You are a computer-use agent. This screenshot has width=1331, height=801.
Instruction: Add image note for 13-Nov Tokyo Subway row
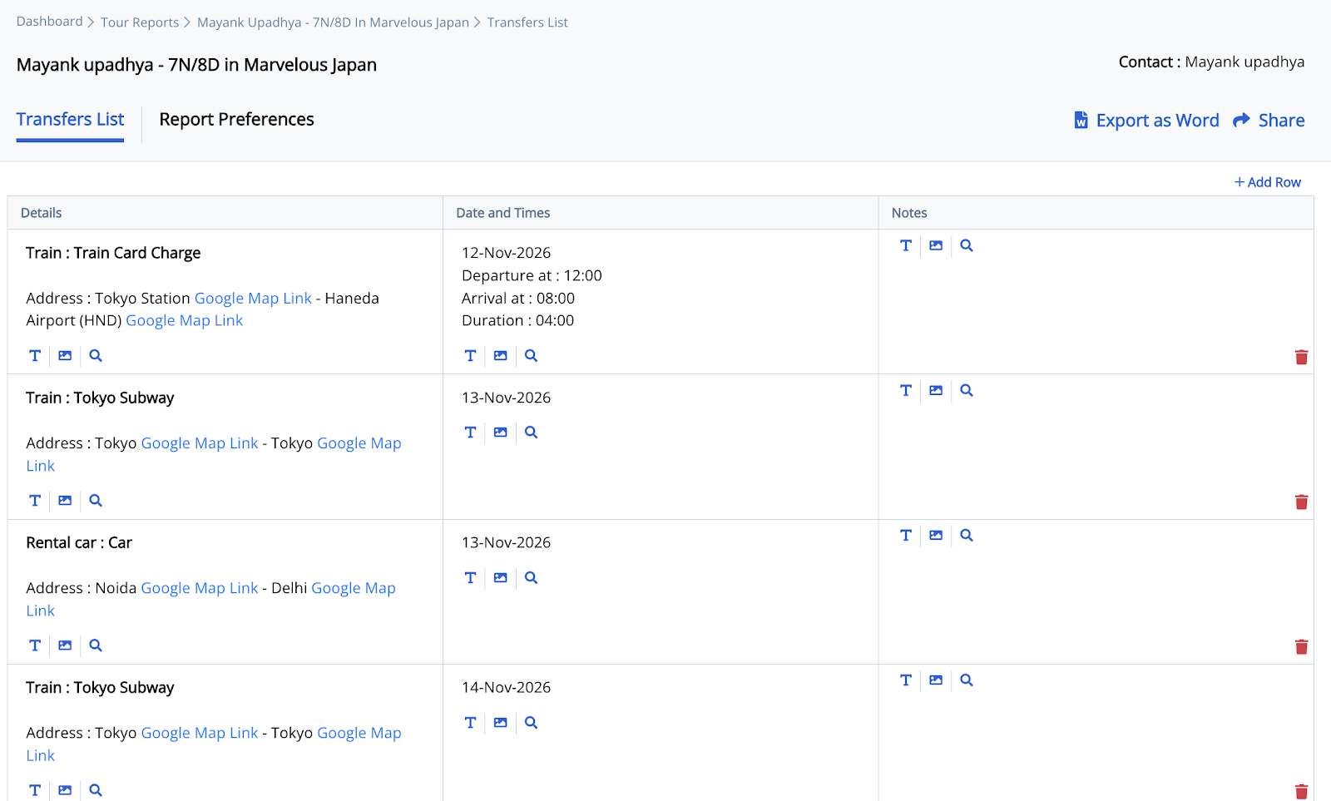coord(936,390)
